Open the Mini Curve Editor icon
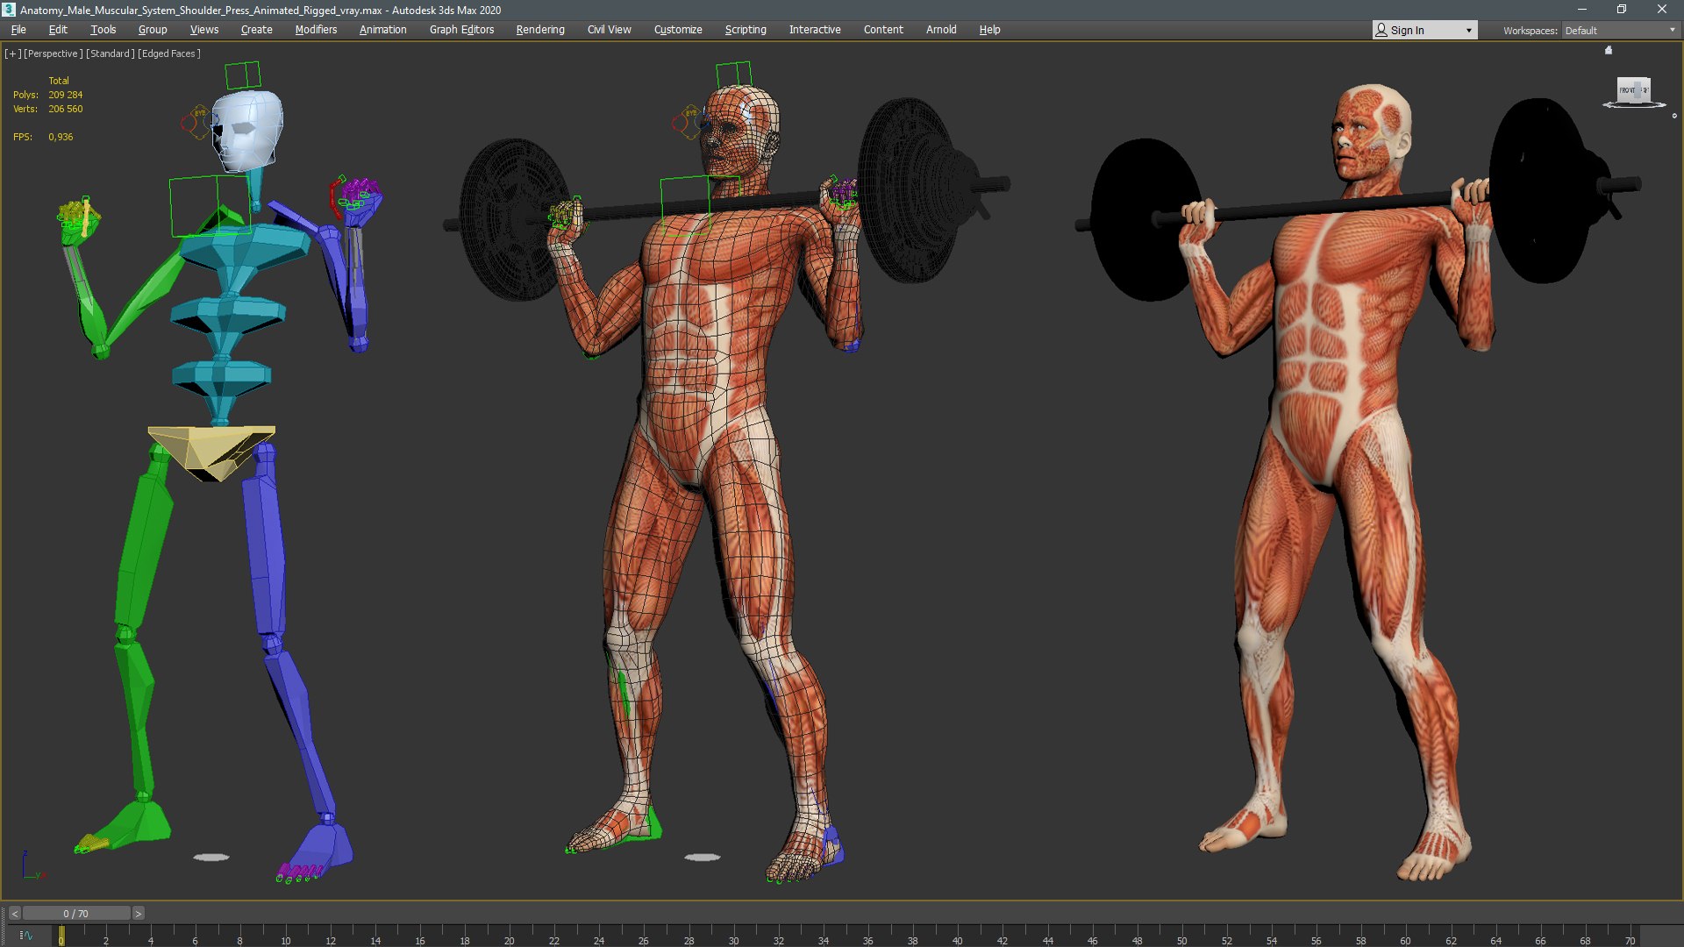Image resolution: width=1684 pixels, height=947 pixels. click(25, 936)
